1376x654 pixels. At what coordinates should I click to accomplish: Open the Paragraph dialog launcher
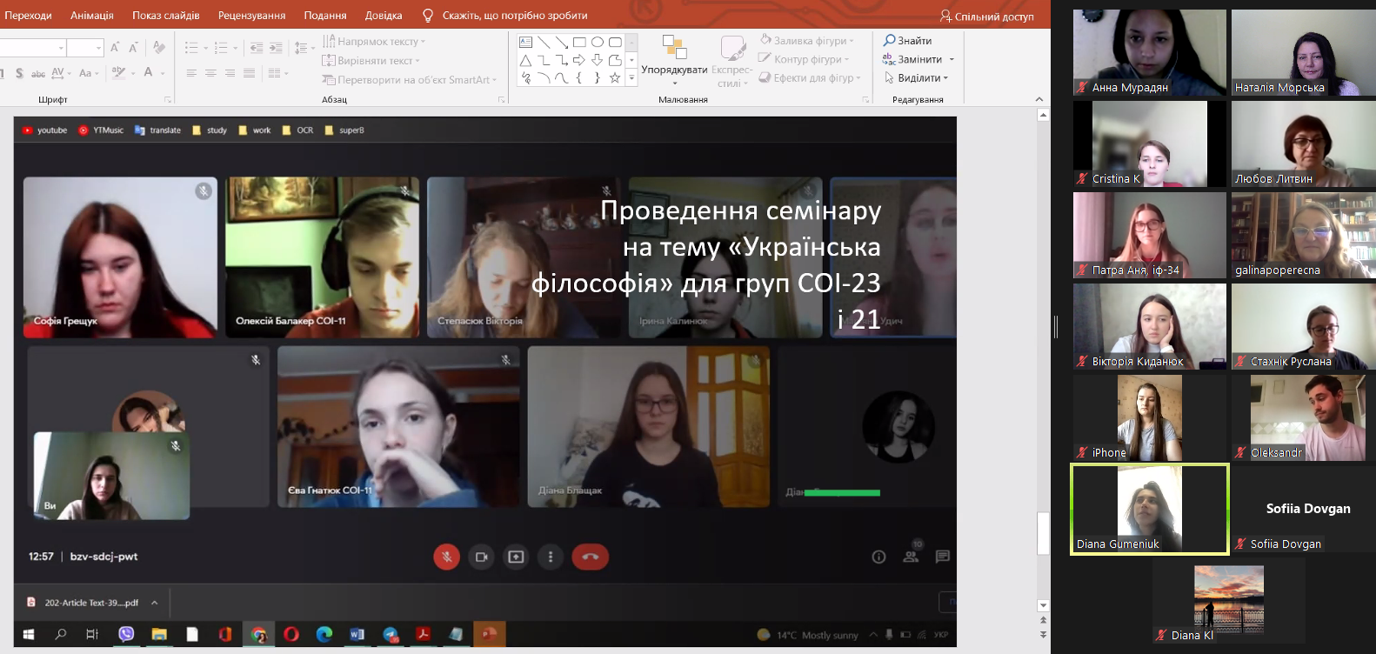501,100
